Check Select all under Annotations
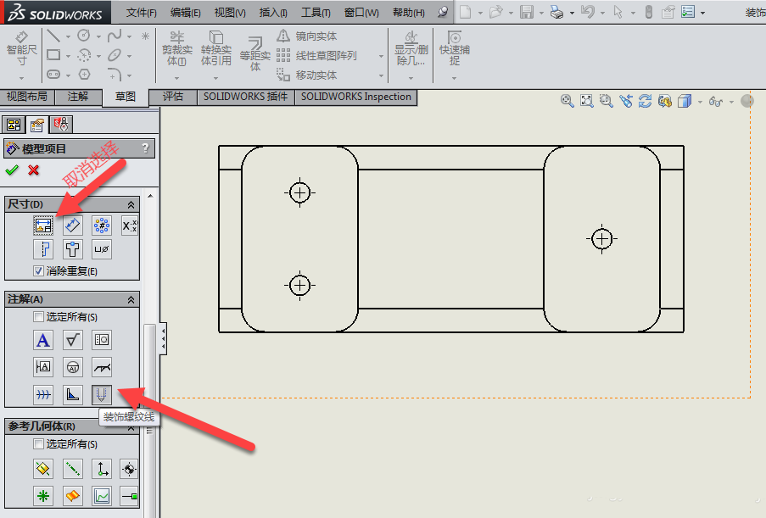The image size is (766, 518). (38, 317)
